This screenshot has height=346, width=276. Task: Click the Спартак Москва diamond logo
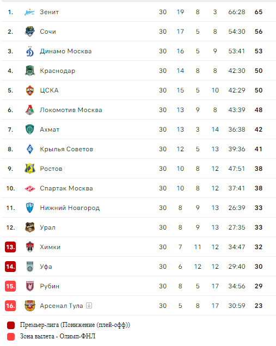[x=30, y=188]
